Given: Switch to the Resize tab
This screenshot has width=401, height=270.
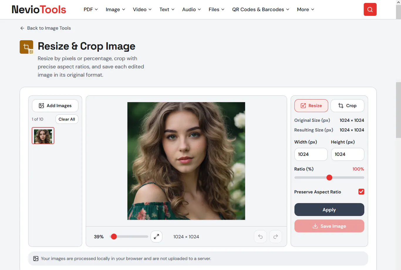Looking at the screenshot, I should click(311, 106).
